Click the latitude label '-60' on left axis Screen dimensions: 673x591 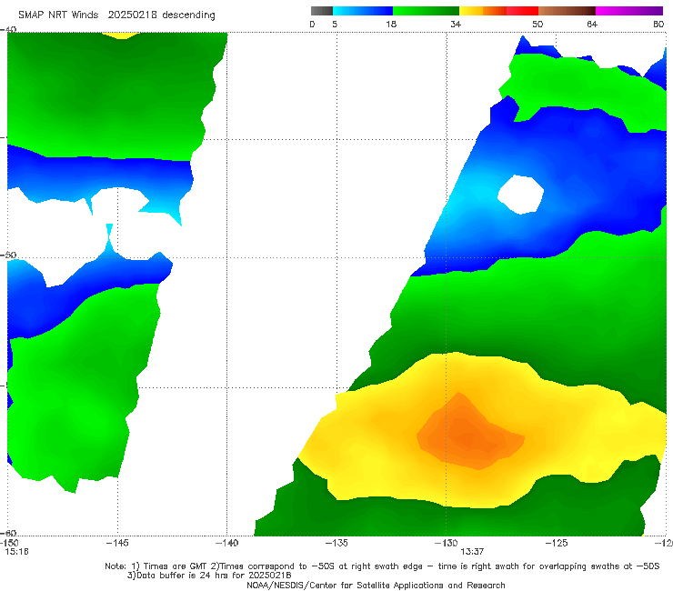8,533
